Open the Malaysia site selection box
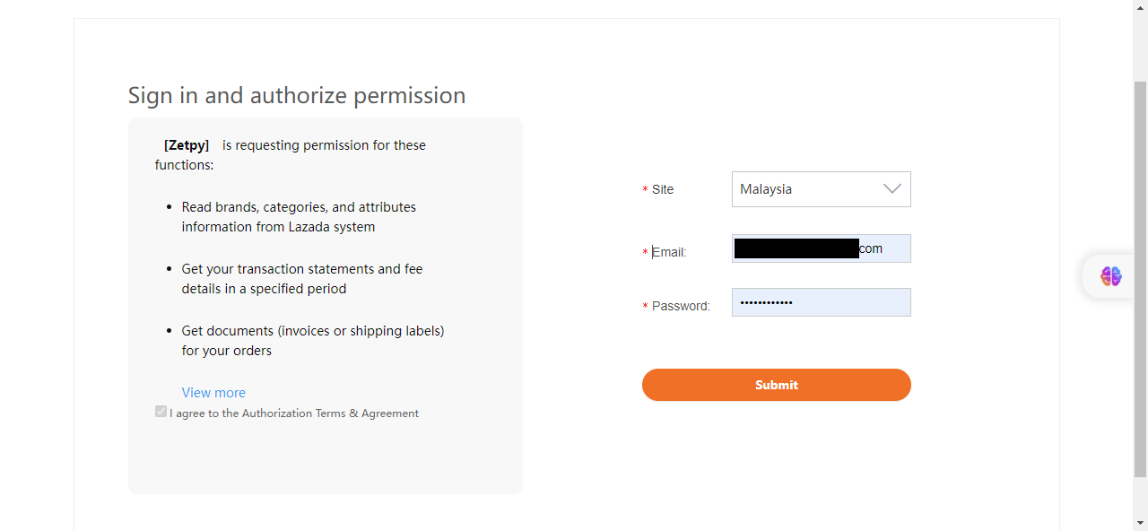The height and width of the screenshot is (531, 1148). pyautogui.click(x=807, y=189)
